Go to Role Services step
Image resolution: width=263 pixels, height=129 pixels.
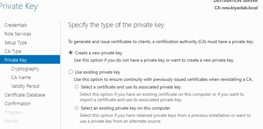(x=18, y=34)
